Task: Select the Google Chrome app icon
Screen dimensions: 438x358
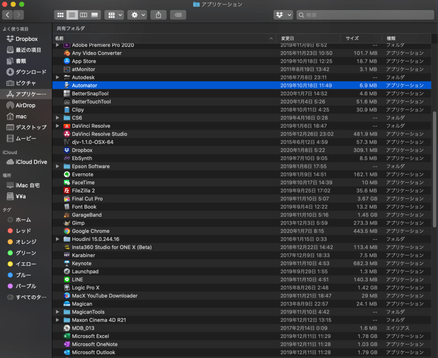Action: (67, 231)
